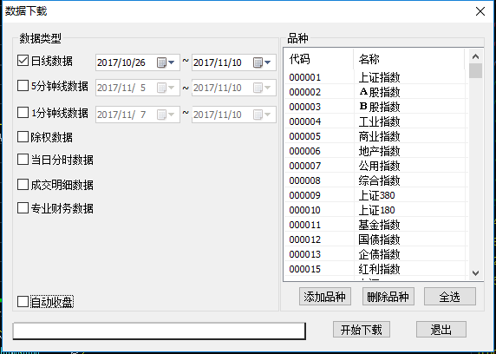The height and width of the screenshot is (354, 496).
Task: Check the 当日分时数据 box
Action: point(23,160)
